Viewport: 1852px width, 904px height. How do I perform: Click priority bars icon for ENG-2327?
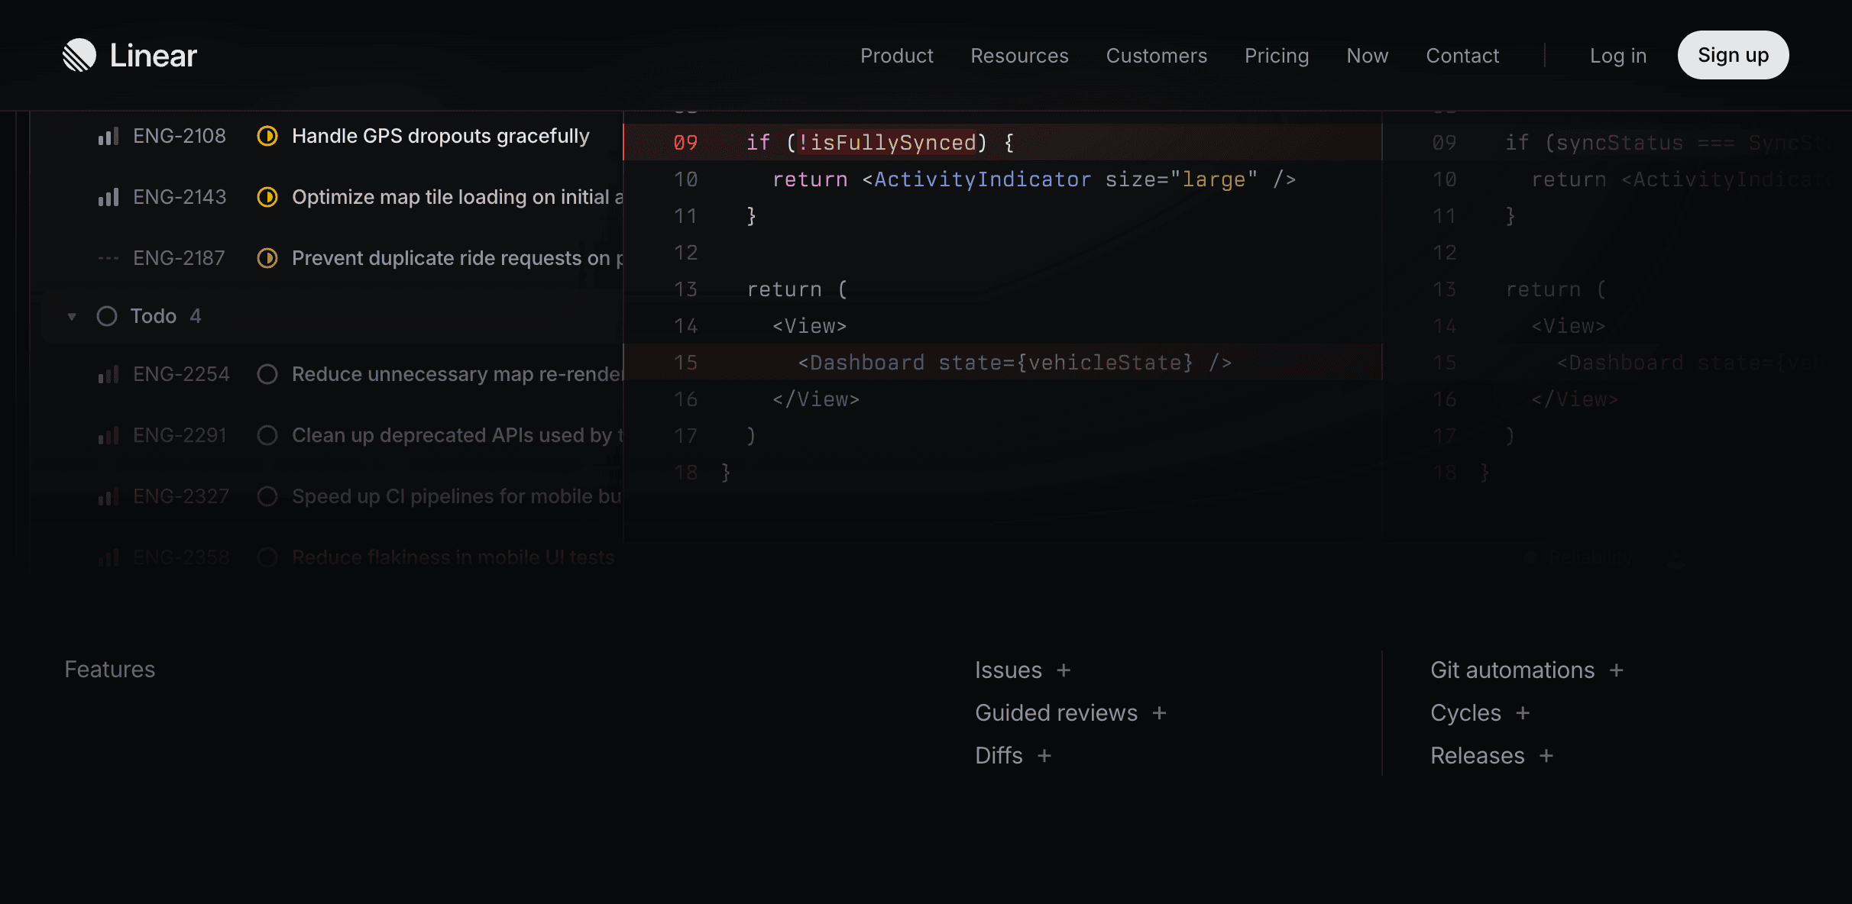(x=108, y=497)
